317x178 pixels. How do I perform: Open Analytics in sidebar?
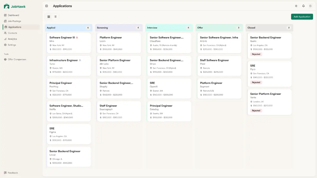[x=21, y=39]
